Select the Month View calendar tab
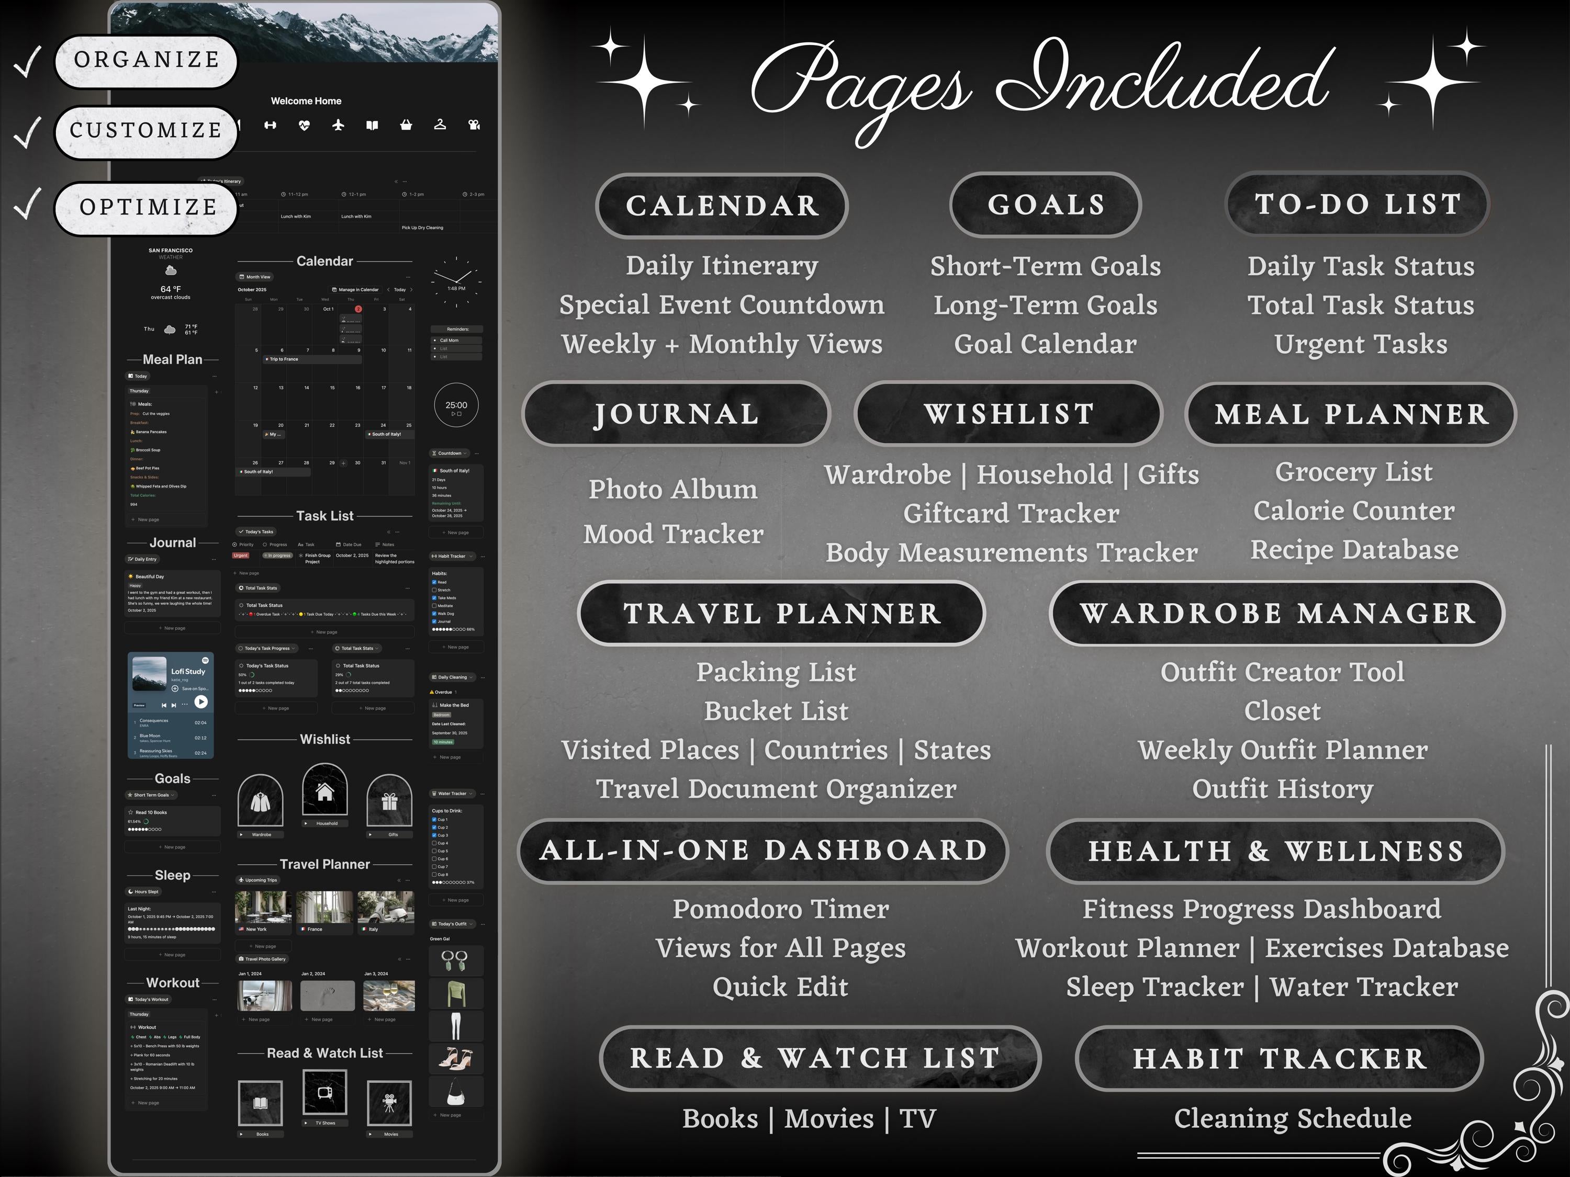Screen dimensions: 1570x1177 [x=255, y=277]
